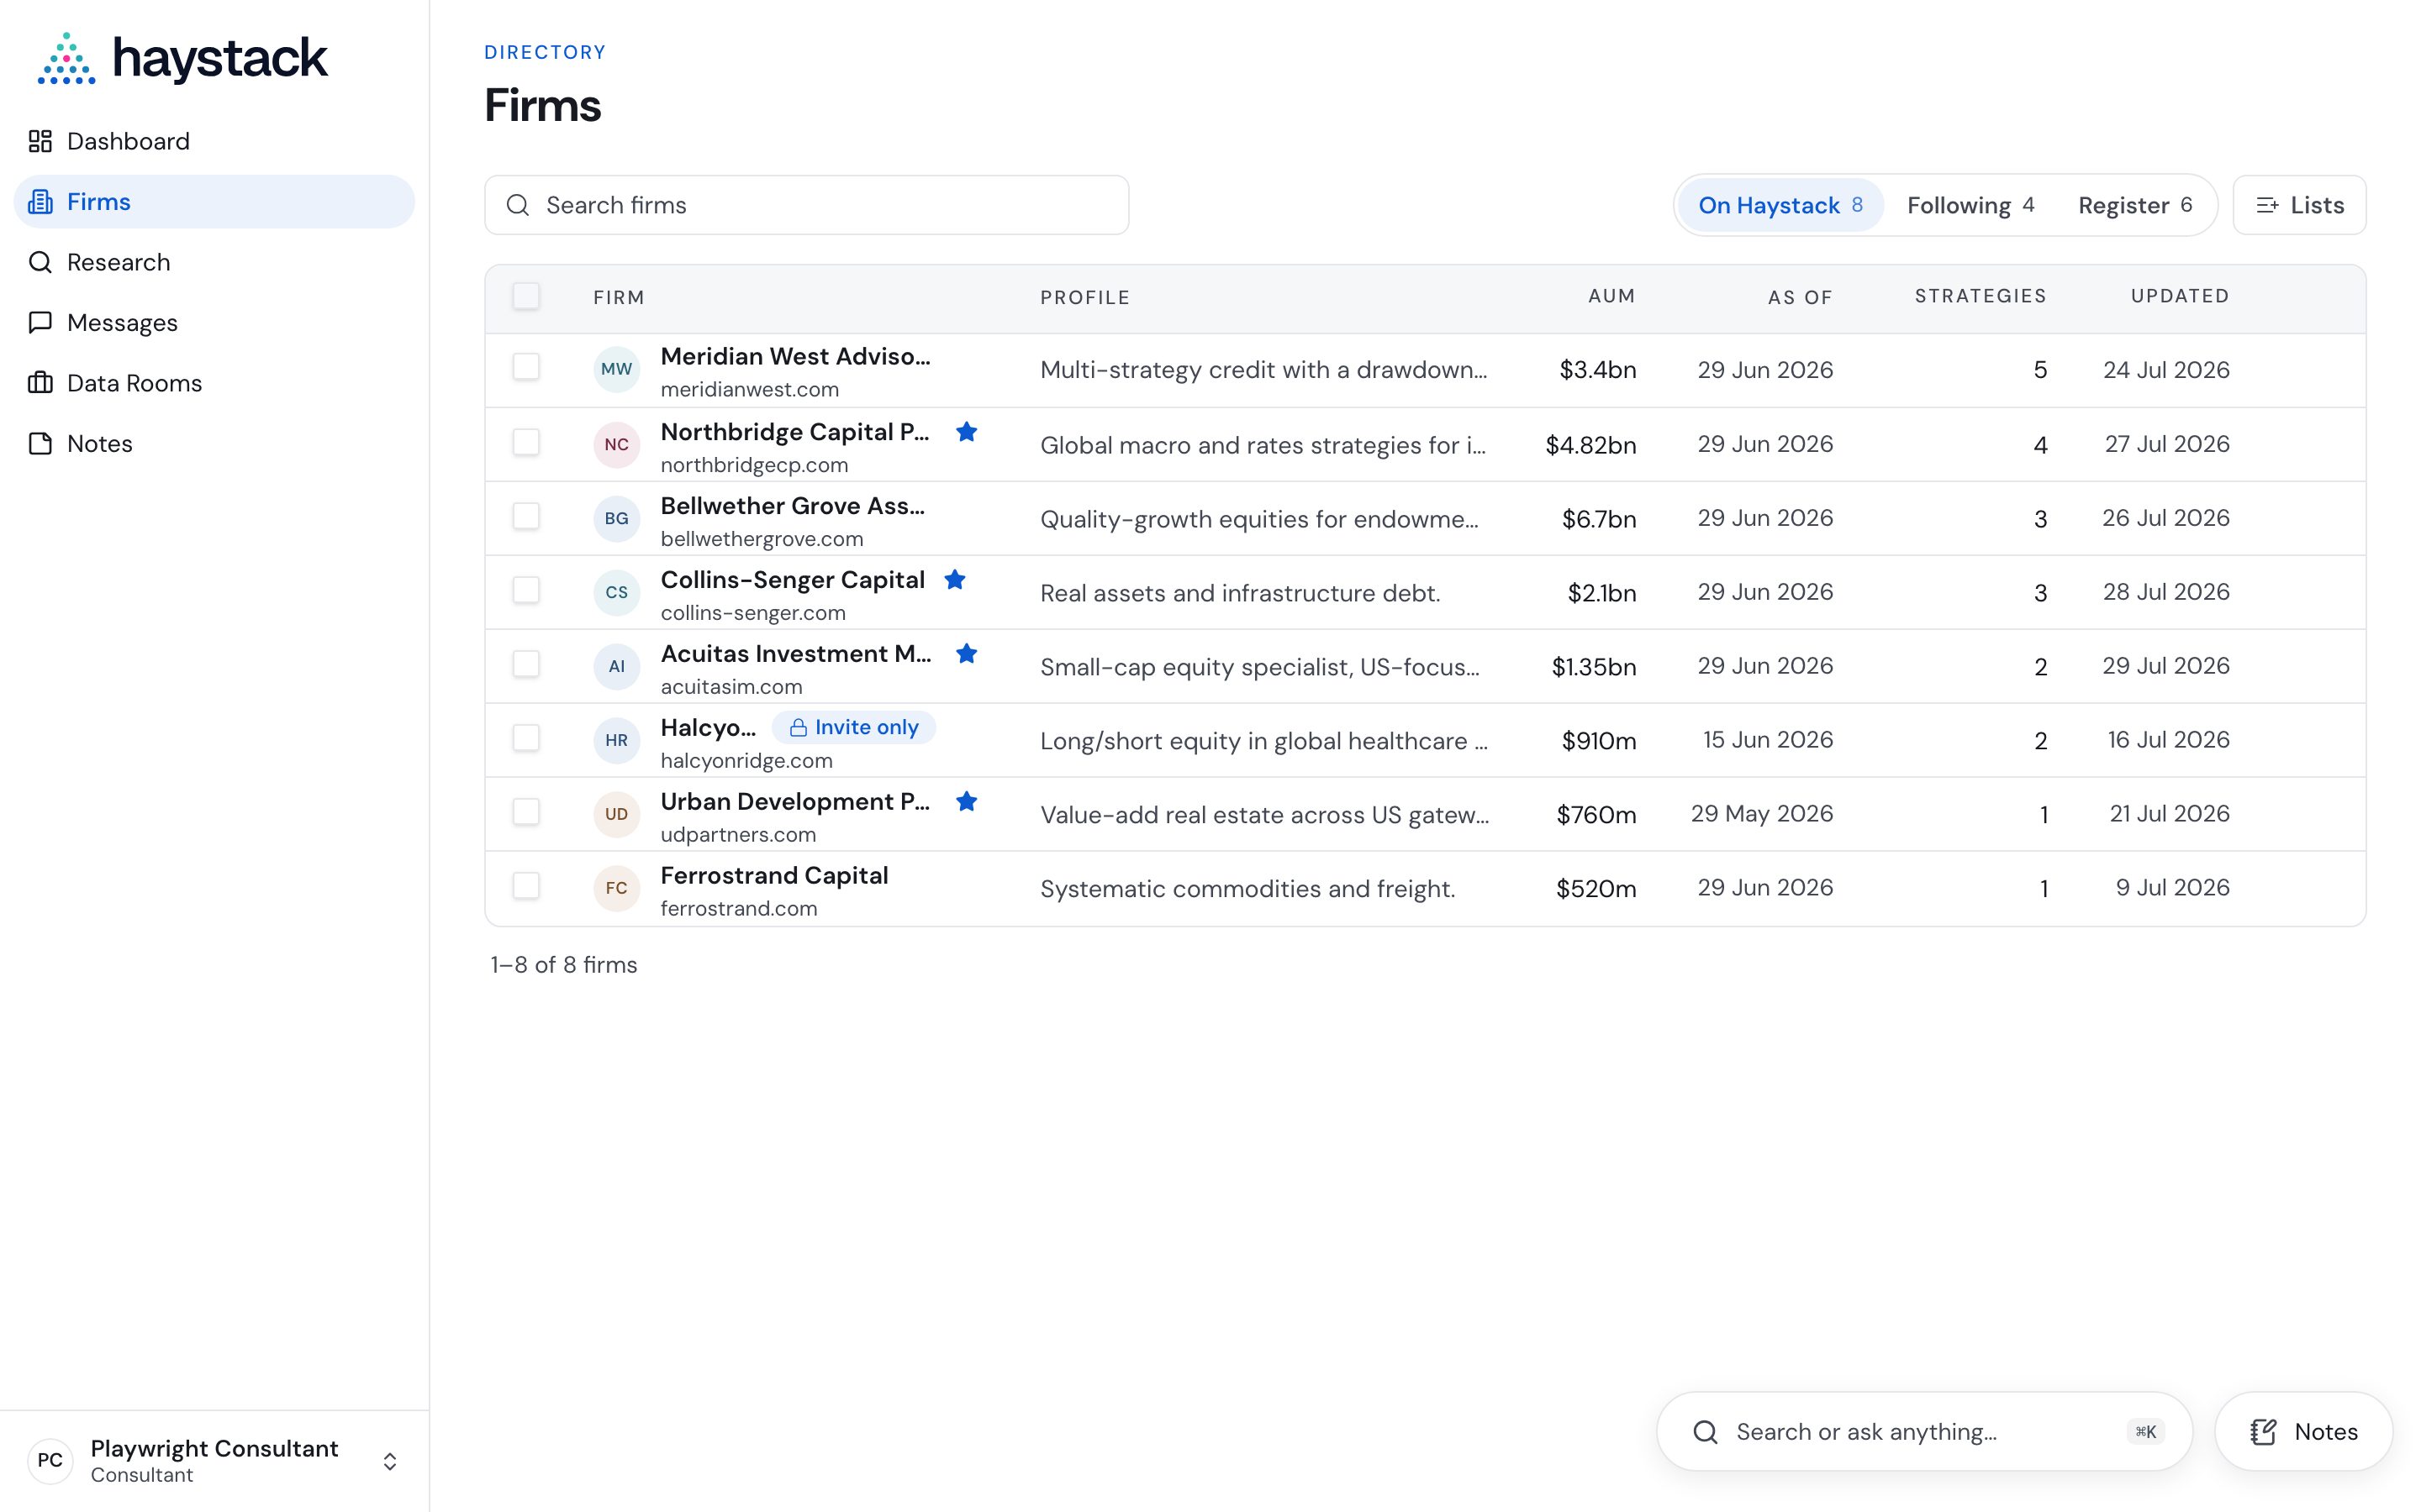Open Research in the sidebar
The width and height of the screenshot is (2421, 1512).
pos(214,262)
